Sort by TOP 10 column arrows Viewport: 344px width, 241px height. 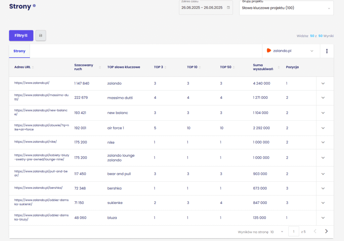200,67
